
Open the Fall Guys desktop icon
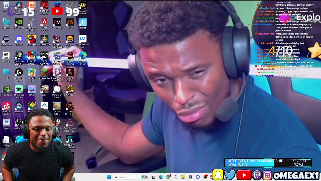coord(32,91)
